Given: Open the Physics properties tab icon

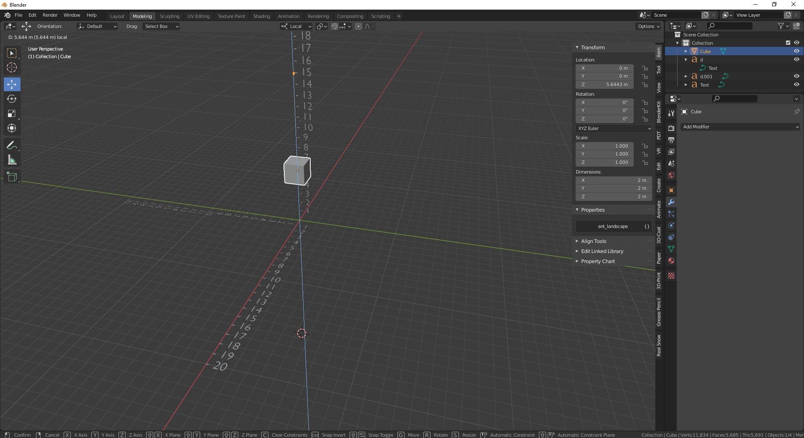Looking at the screenshot, I should point(671,225).
